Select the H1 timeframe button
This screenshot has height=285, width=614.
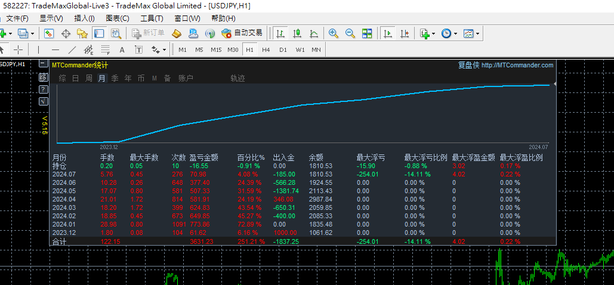pos(250,49)
